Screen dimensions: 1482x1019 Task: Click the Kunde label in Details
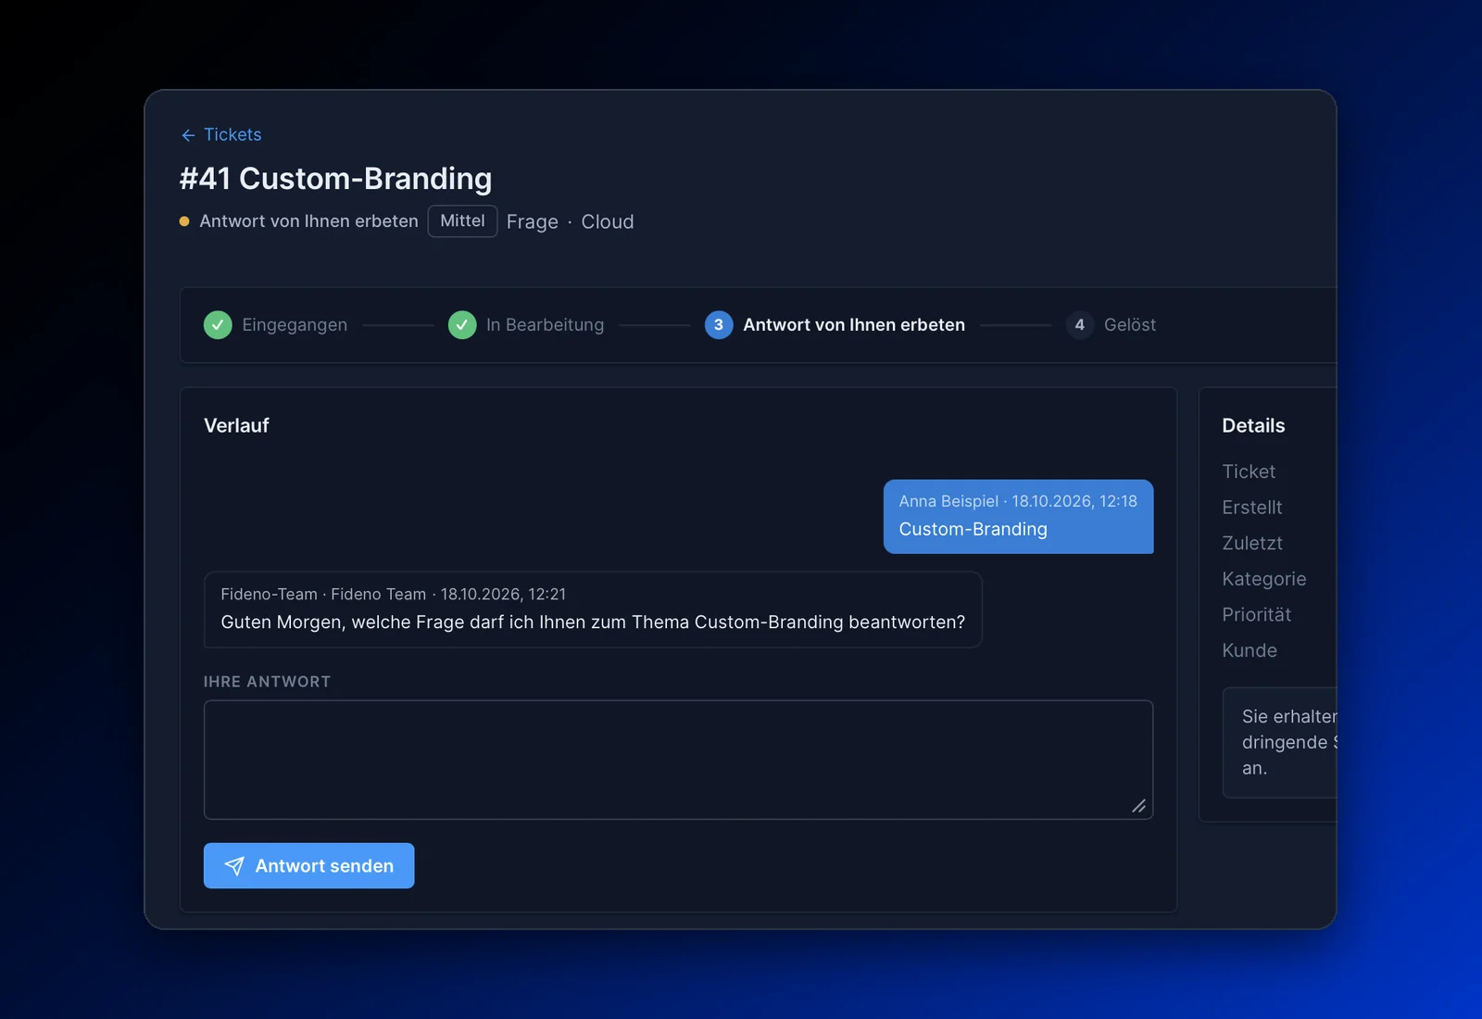(x=1250, y=650)
